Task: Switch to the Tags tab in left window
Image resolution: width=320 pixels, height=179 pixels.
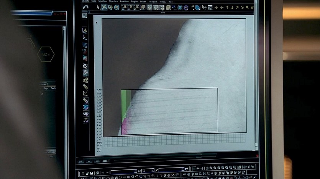Action: pyautogui.click(x=46, y=89)
